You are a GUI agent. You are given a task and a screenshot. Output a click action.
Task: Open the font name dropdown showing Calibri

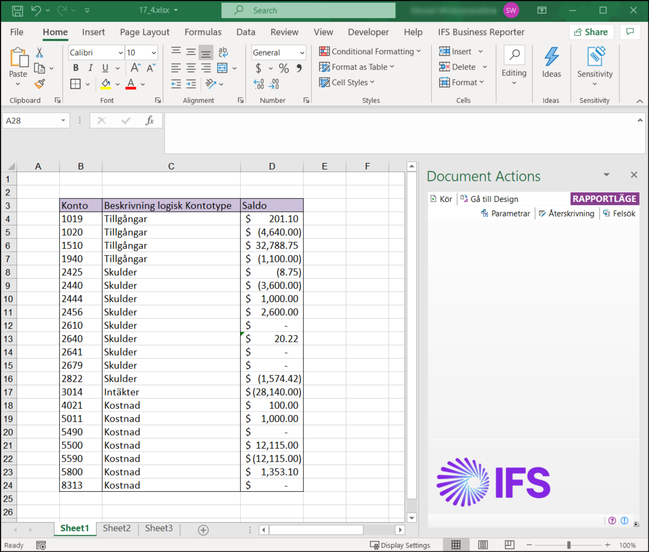tap(121, 53)
